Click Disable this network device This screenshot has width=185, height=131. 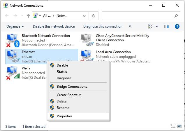pyautogui.click(x=54, y=26)
